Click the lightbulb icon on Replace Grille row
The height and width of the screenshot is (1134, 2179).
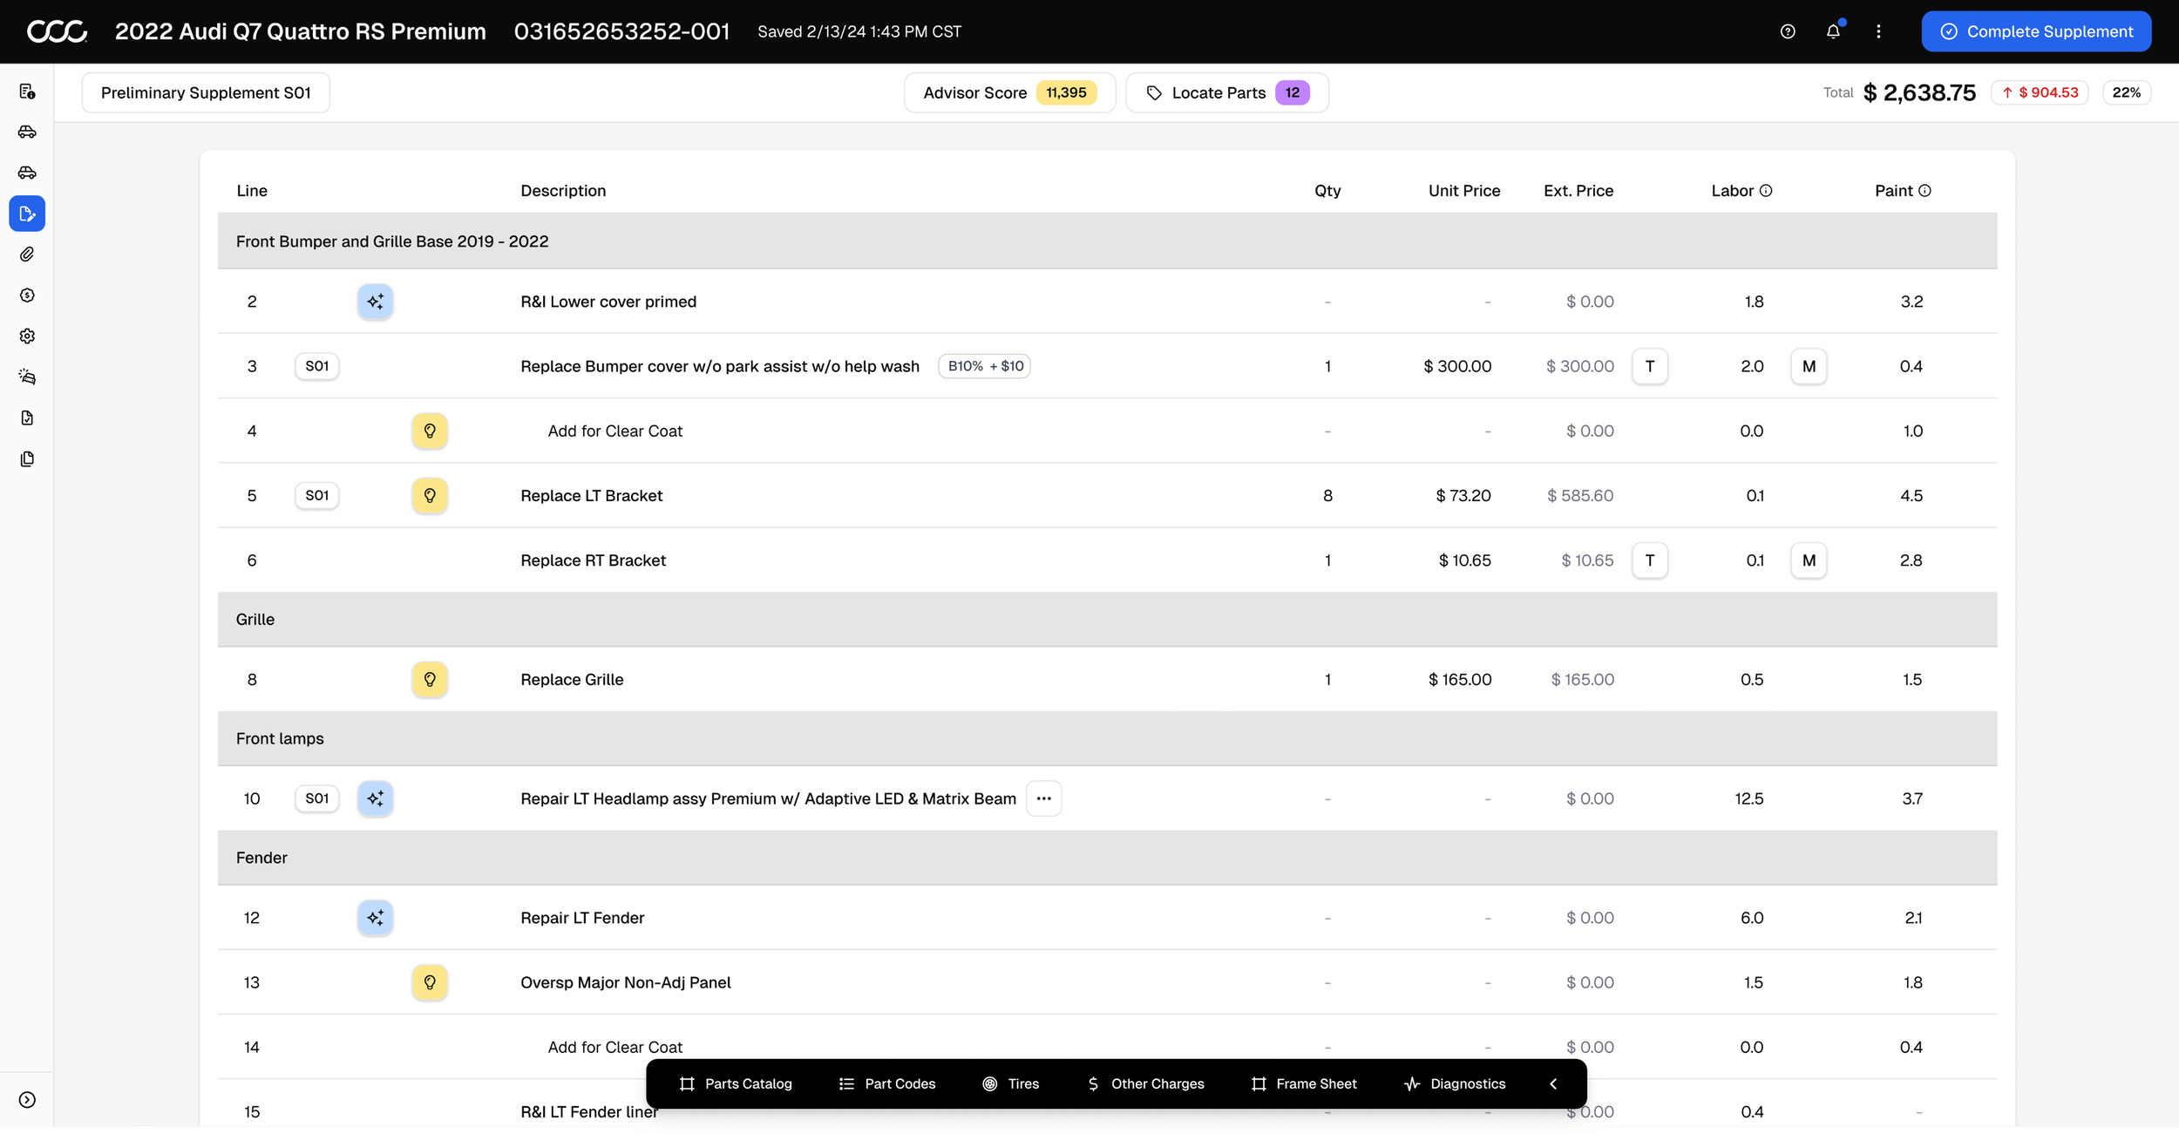pos(430,680)
